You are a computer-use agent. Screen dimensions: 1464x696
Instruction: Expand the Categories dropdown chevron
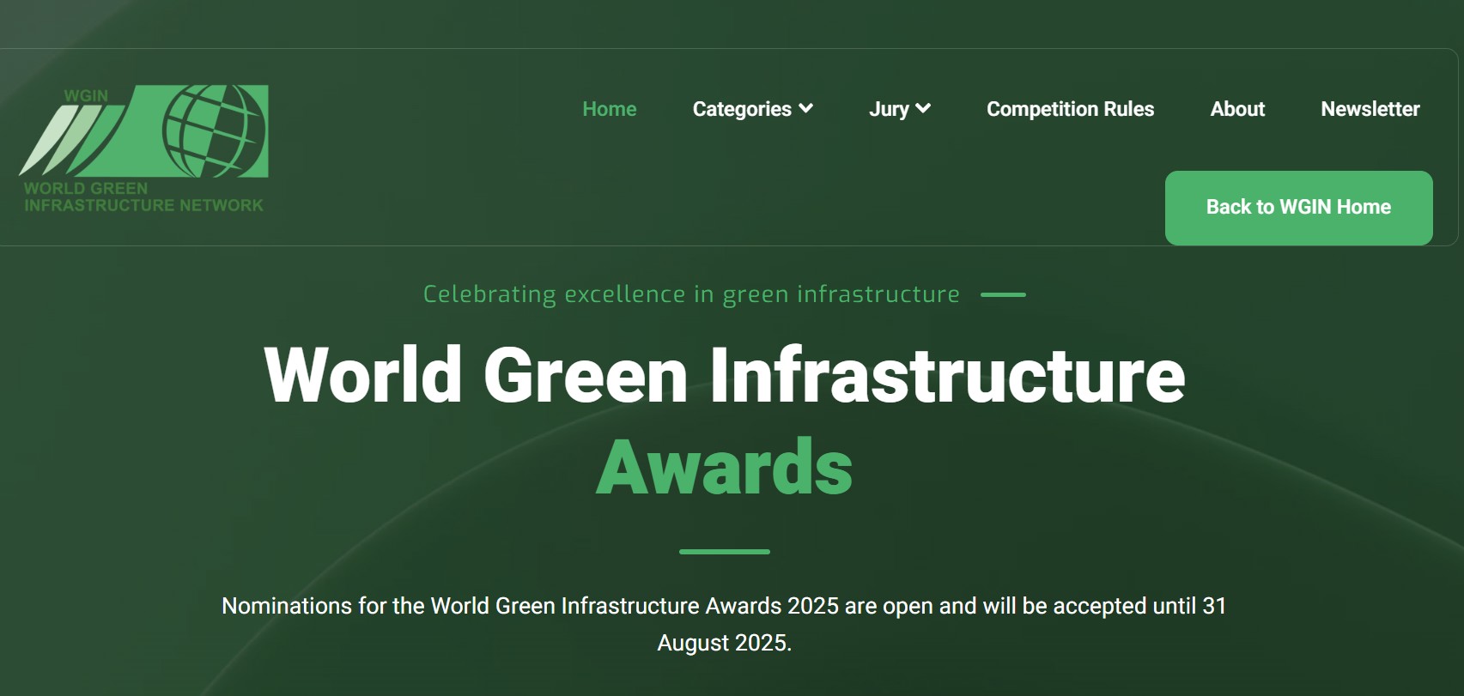(x=805, y=108)
